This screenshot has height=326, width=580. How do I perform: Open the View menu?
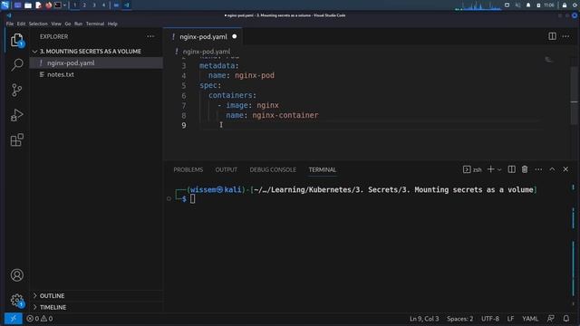[56, 24]
